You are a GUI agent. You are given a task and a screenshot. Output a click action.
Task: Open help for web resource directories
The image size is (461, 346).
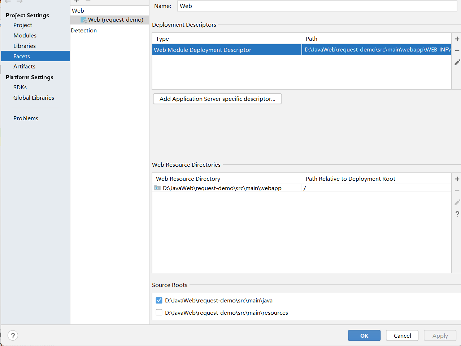pyautogui.click(x=457, y=214)
